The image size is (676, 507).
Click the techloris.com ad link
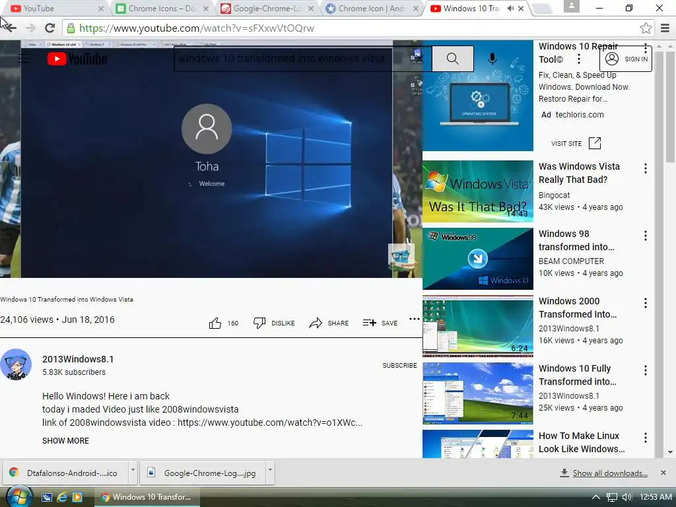(580, 115)
